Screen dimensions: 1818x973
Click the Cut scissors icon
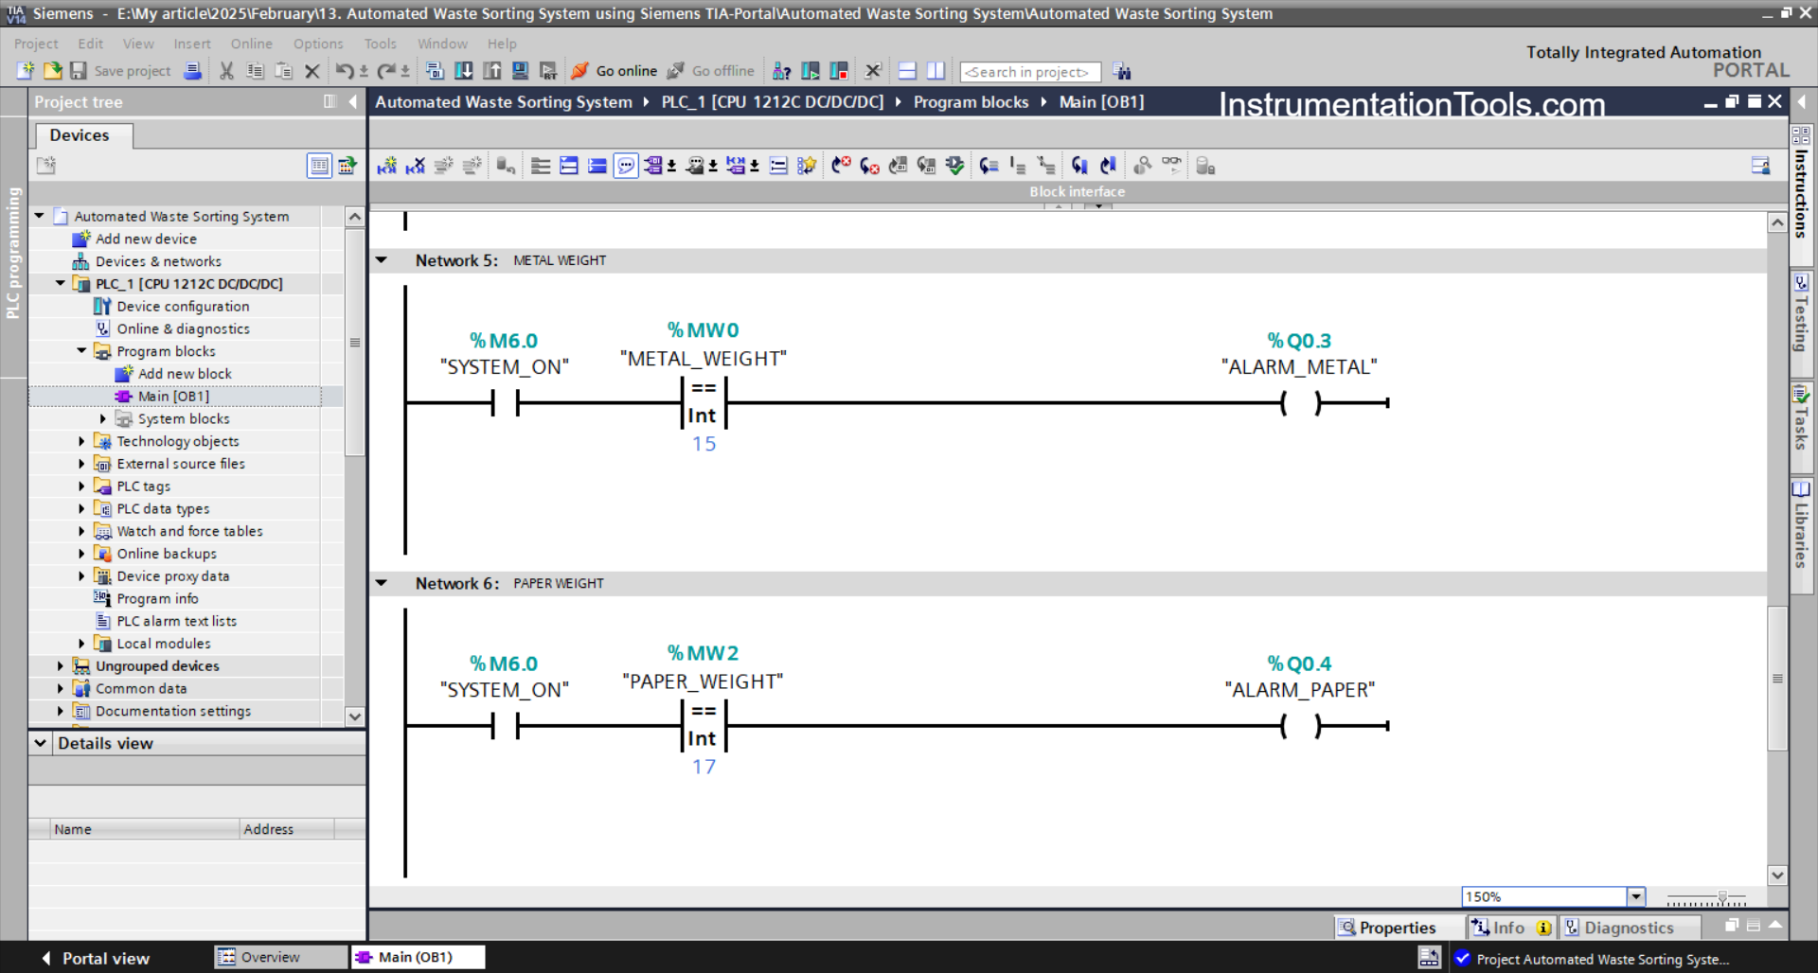pos(226,71)
